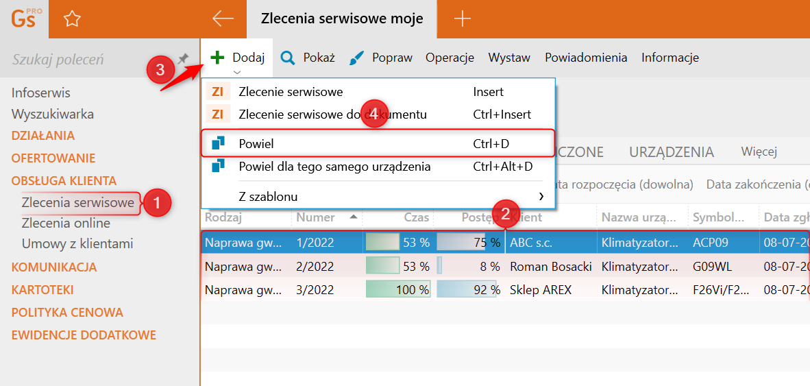810x386 pixels.
Task: Switch to the URZĄDZENIA tab
Action: pos(672,152)
